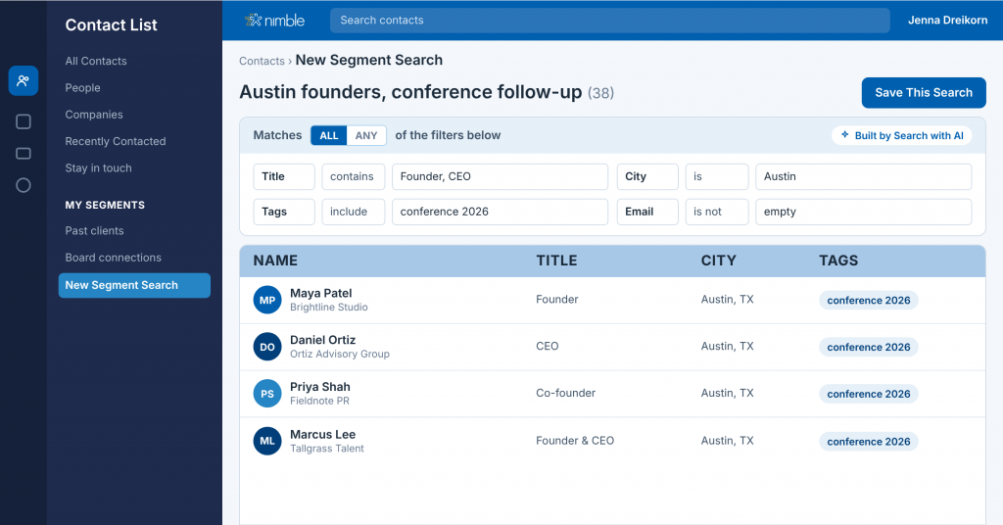Screen dimensions: 1003x525
Task: Edit the 'empty' email filter value
Action: coord(864,212)
